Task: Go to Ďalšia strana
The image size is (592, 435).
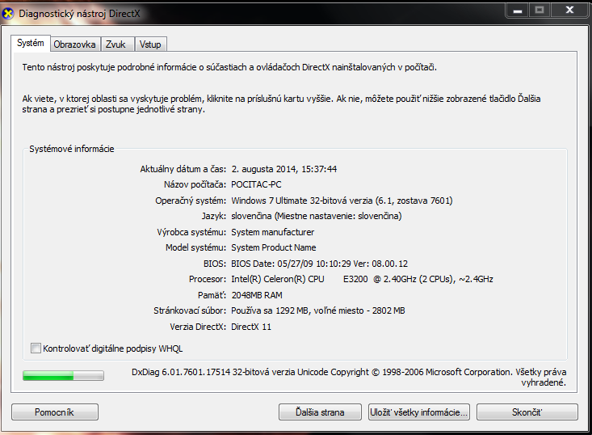Action: (320, 412)
